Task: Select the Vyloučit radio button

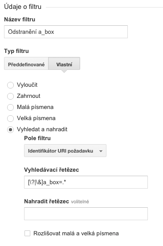Action: (x=10, y=85)
